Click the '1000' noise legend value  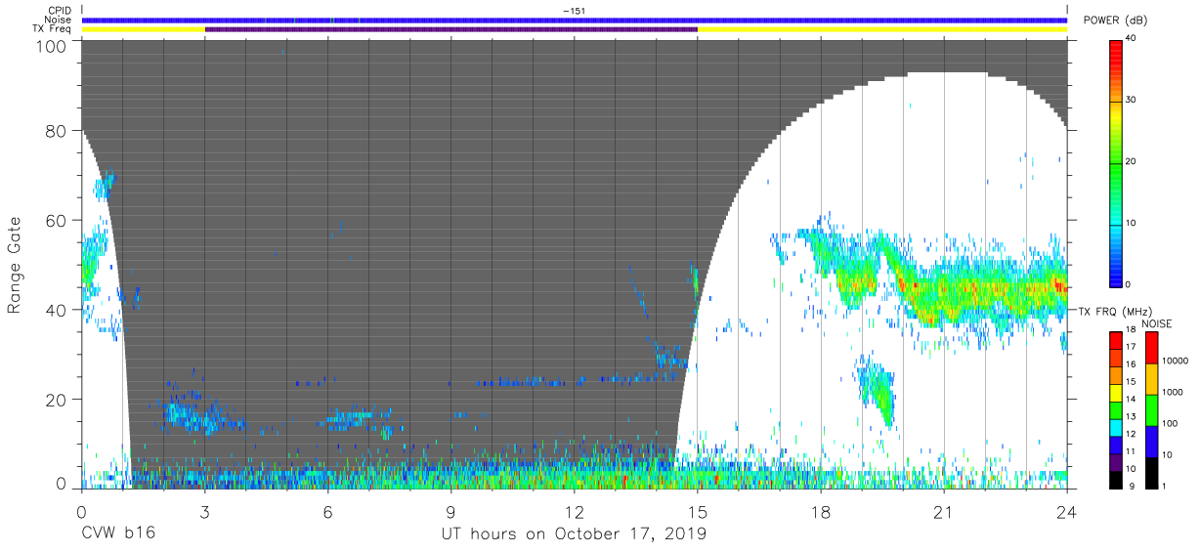point(1174,392)
